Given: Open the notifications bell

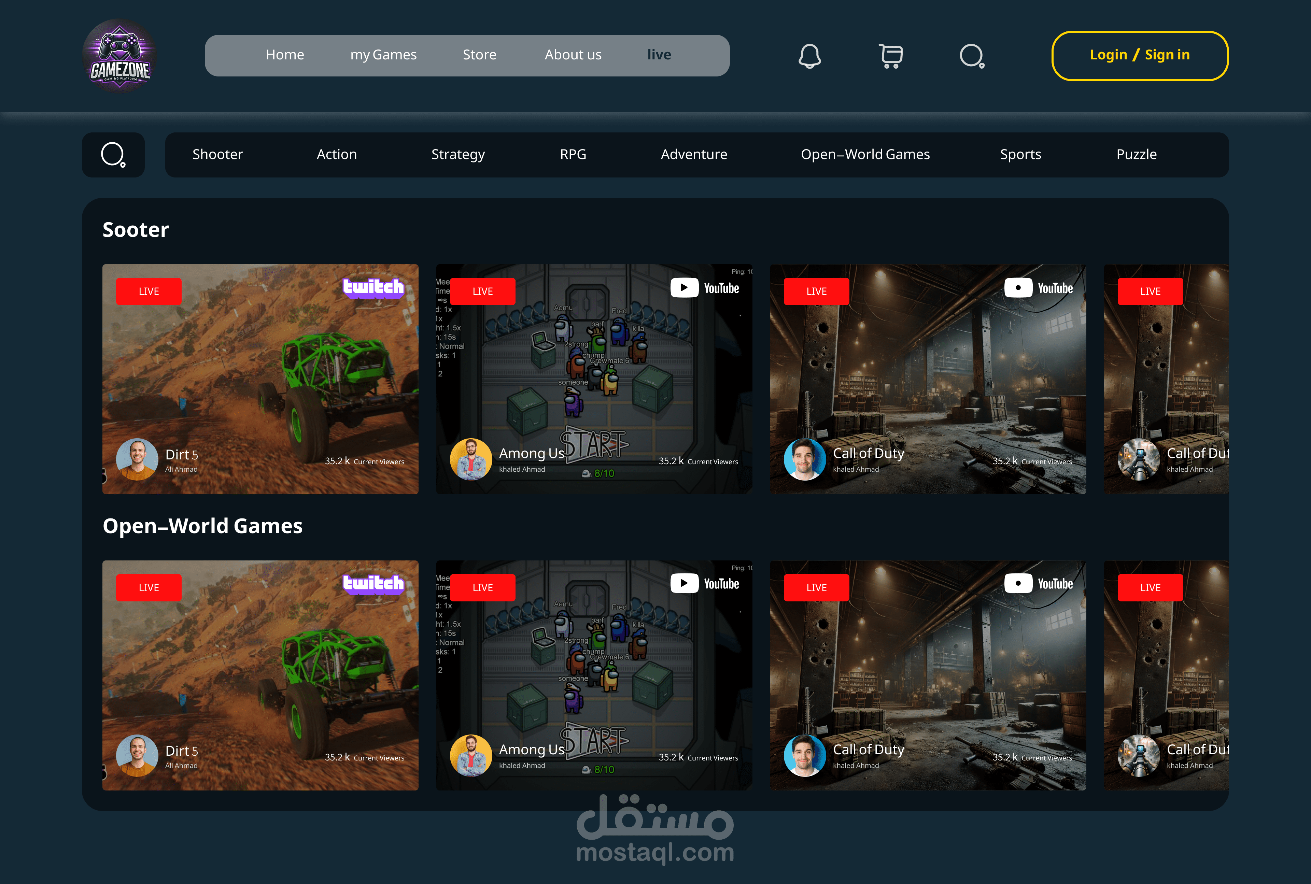Looking at the screenshot, I should tap(809, 56).
